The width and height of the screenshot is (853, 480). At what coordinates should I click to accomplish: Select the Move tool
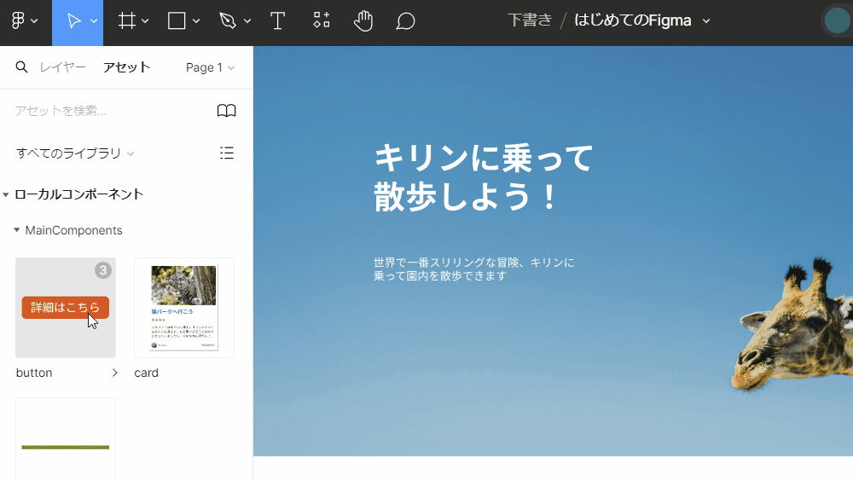pos(73,21)
